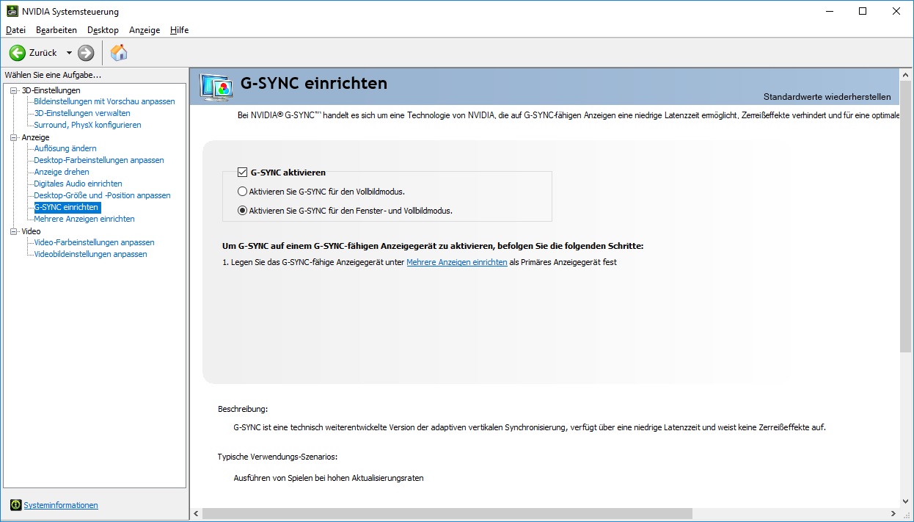Click the Video category label

pos(31,231)
